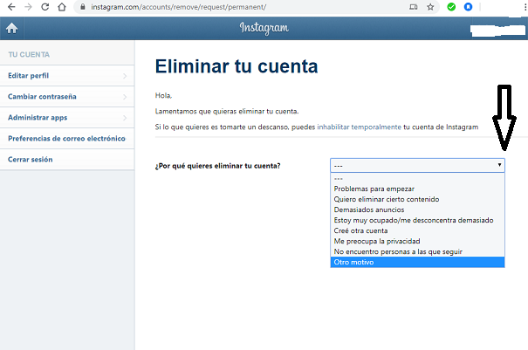This screenshot has width=528, height=350.
Task: Open Preferencias de correo electrónico
Action: click(x=67, y=139)
